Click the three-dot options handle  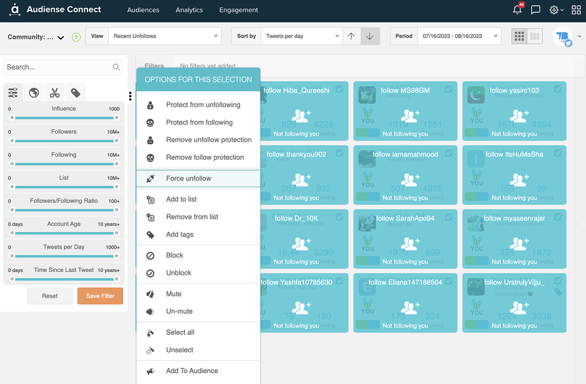tap(130, 96)
